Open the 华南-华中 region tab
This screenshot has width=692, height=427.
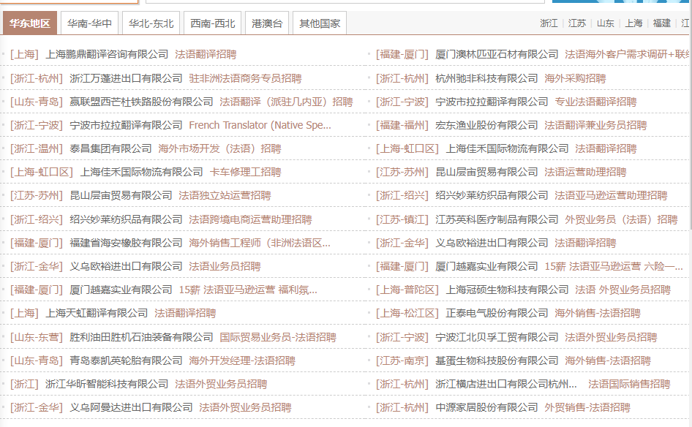[x=90, y=23]
